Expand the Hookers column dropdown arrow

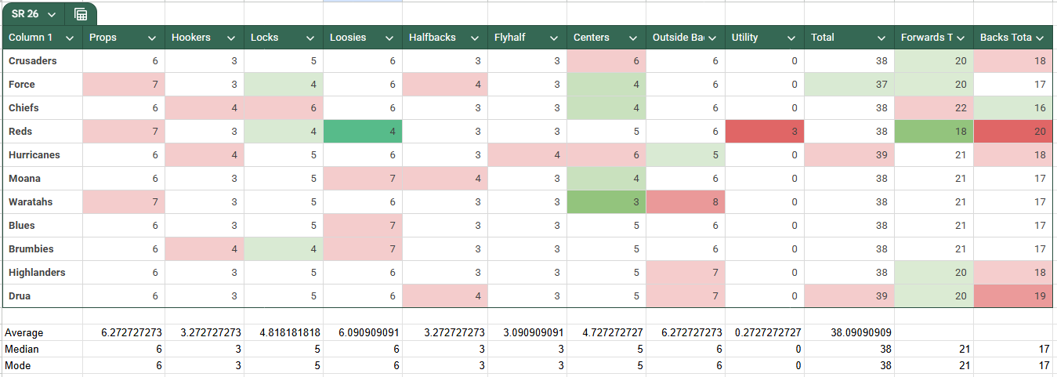[231, 38]
